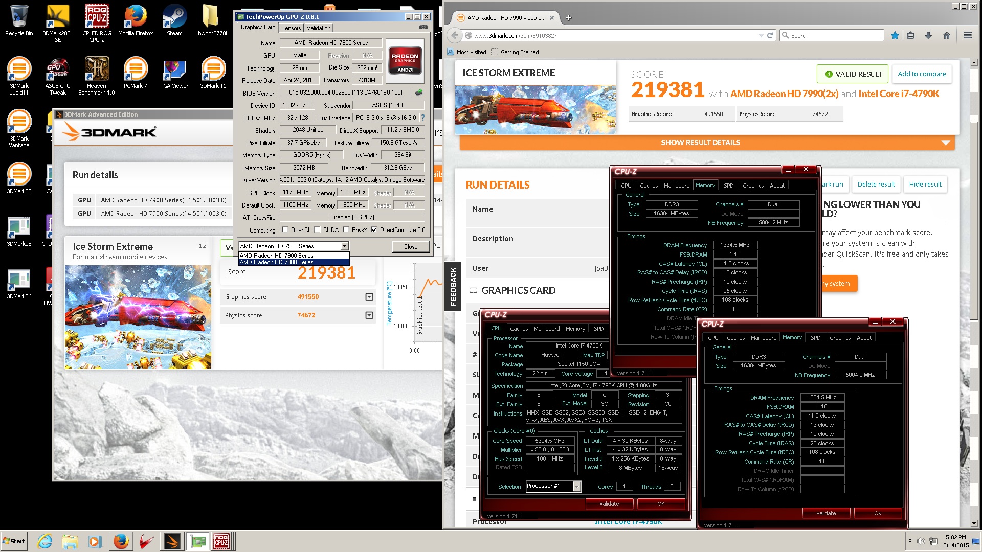
Task: Open GPU selection dropdown in GPU-Z
Action: (x=345, y=246)
